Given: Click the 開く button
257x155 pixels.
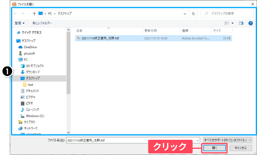Looking at the screenshot, I should (x=214, y=148).
